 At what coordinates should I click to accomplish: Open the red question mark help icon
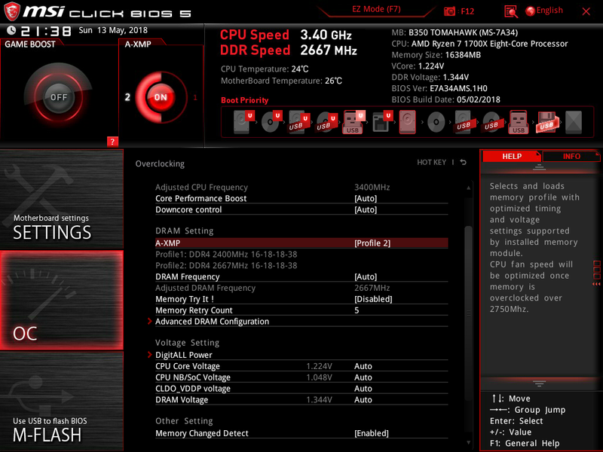[x=112, y=142]
